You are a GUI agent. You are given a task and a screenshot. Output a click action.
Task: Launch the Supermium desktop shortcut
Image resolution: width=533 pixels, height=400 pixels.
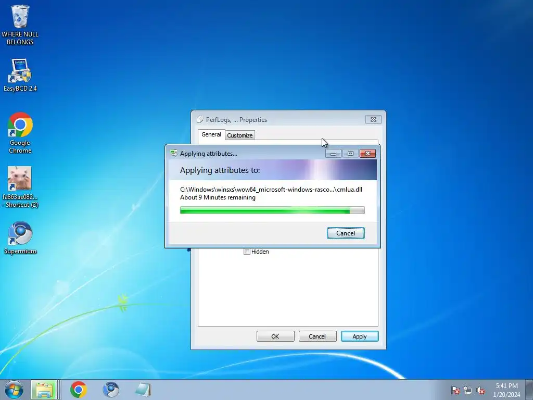(x=20, y=238)
